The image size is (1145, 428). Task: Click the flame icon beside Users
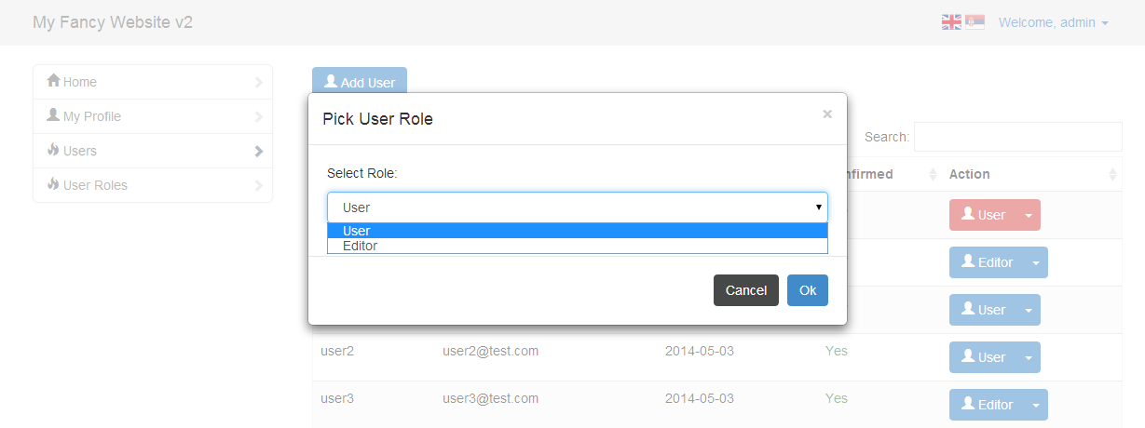[53, 150]
